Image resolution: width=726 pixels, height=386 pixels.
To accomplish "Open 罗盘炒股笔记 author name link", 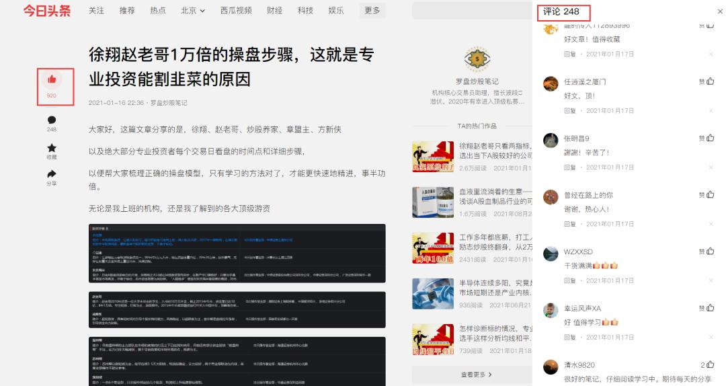I will pos(477,81).
